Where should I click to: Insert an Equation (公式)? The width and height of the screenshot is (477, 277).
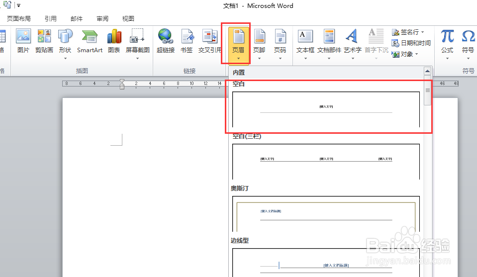point(447,44)
